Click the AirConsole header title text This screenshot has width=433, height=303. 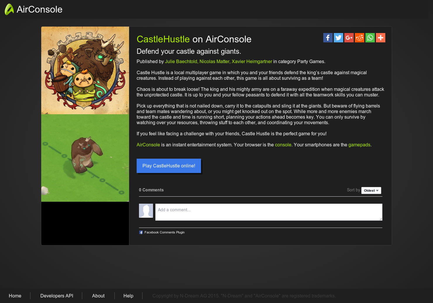[39, 9]
